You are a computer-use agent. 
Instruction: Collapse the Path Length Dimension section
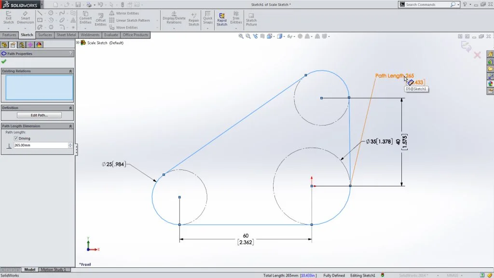[71, 126]
